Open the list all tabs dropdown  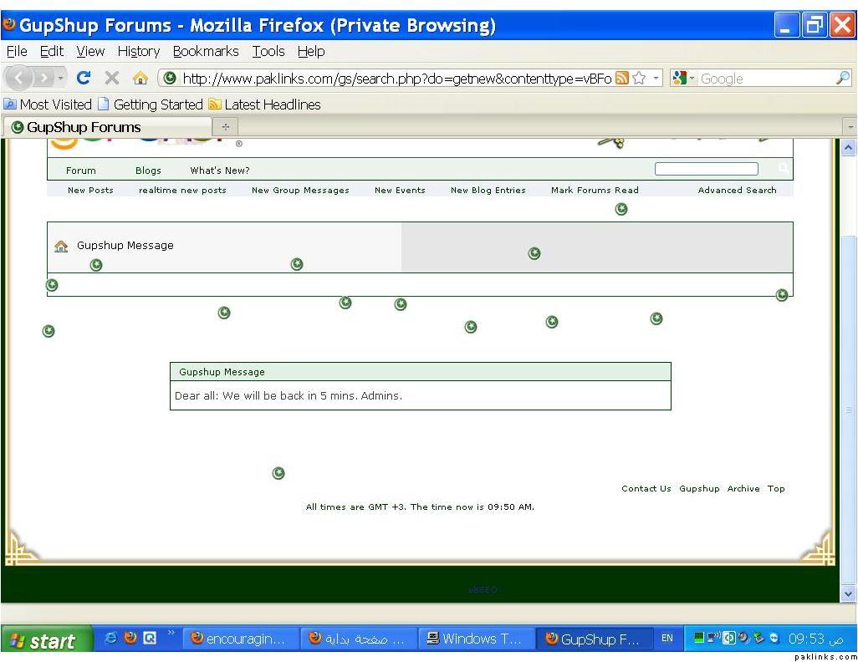[850, 127]
